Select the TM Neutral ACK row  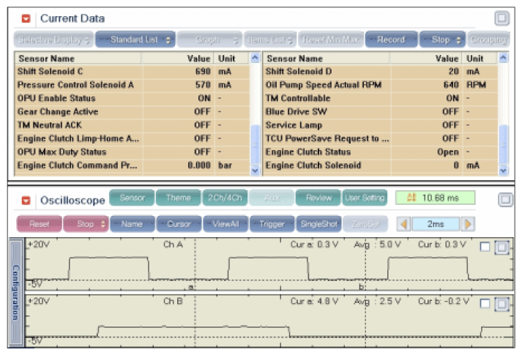click(x=133, y=125)
